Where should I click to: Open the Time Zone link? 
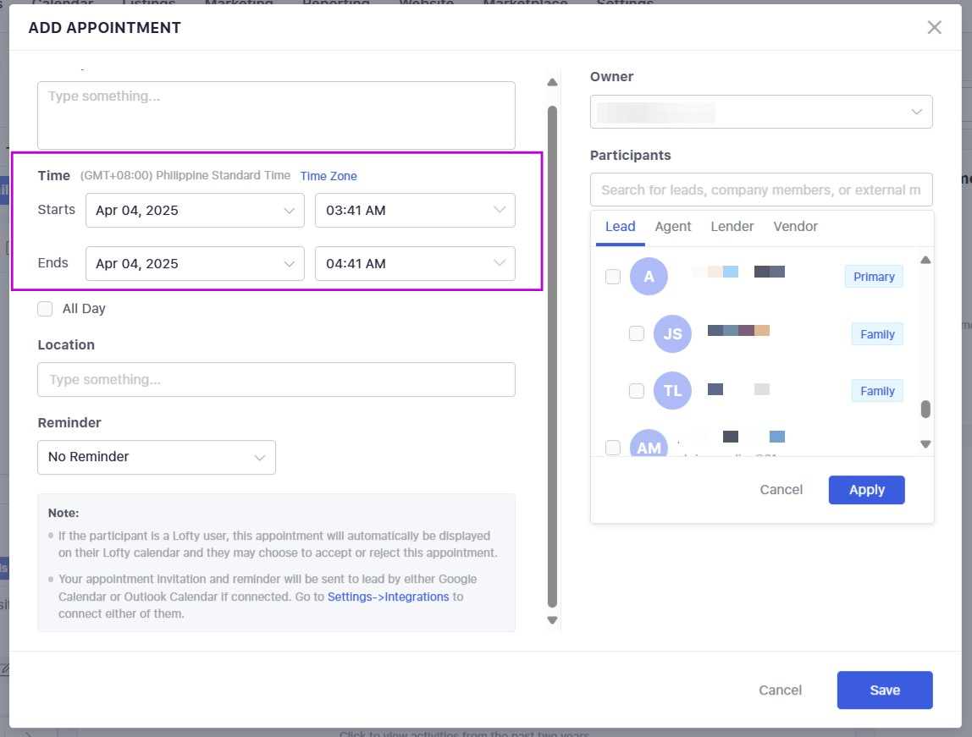point(329,176)
